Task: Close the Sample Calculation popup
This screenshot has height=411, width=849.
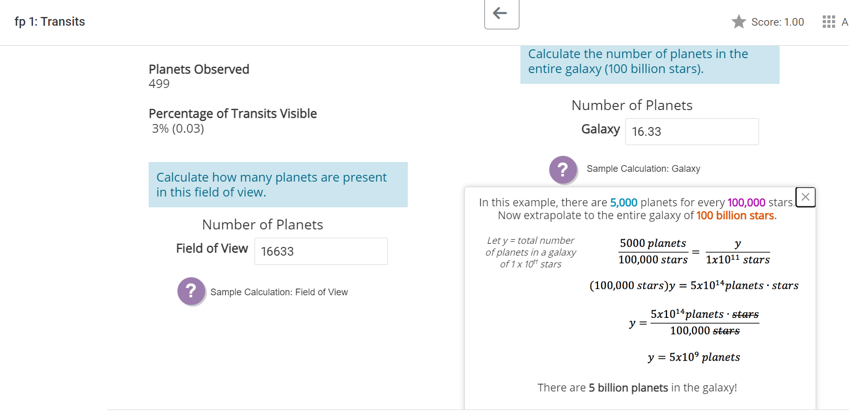Action: coord(805,196)
